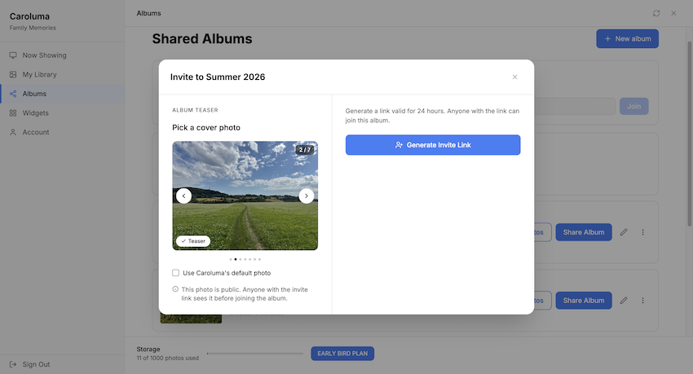The width and height of the screenshot is (693, 374).
Task: Edit the lower album with pencil icon
Action: 624,301
